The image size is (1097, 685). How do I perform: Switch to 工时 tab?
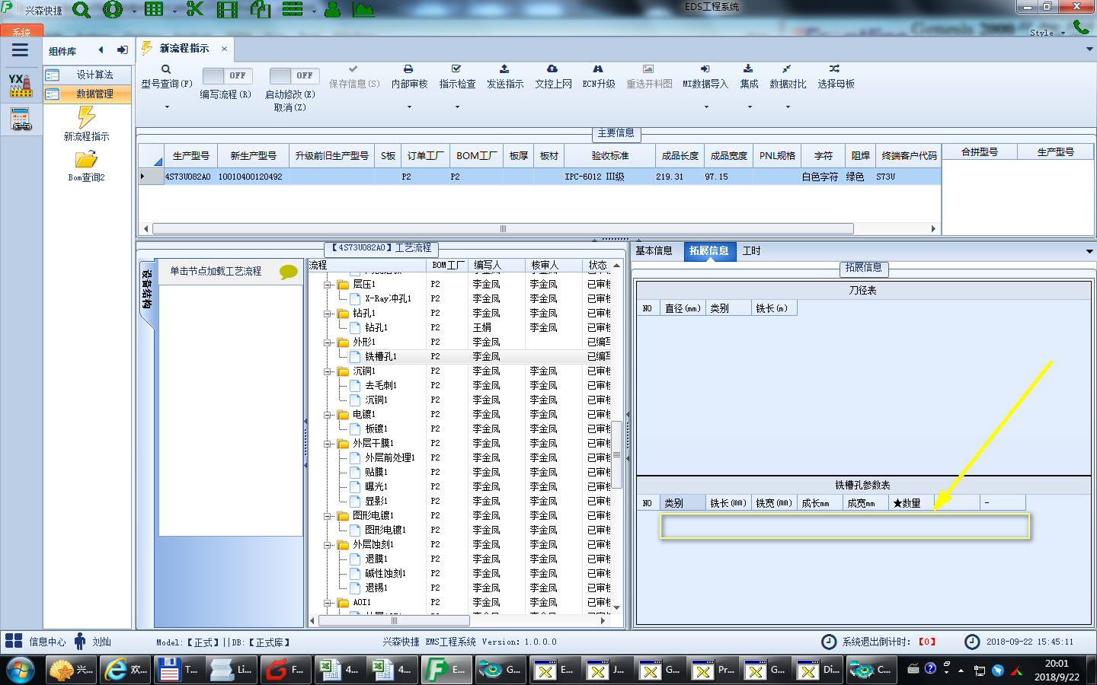point(751,250)
